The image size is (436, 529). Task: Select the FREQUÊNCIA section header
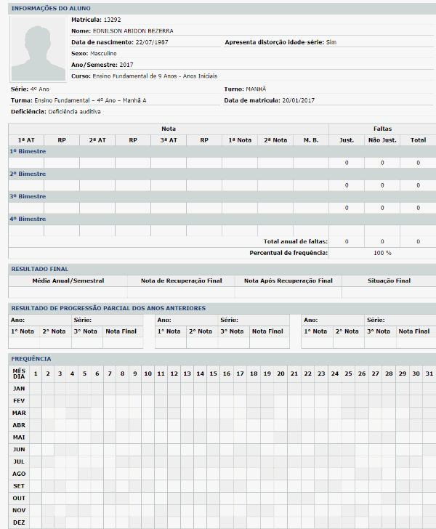[x=32, y=359]
